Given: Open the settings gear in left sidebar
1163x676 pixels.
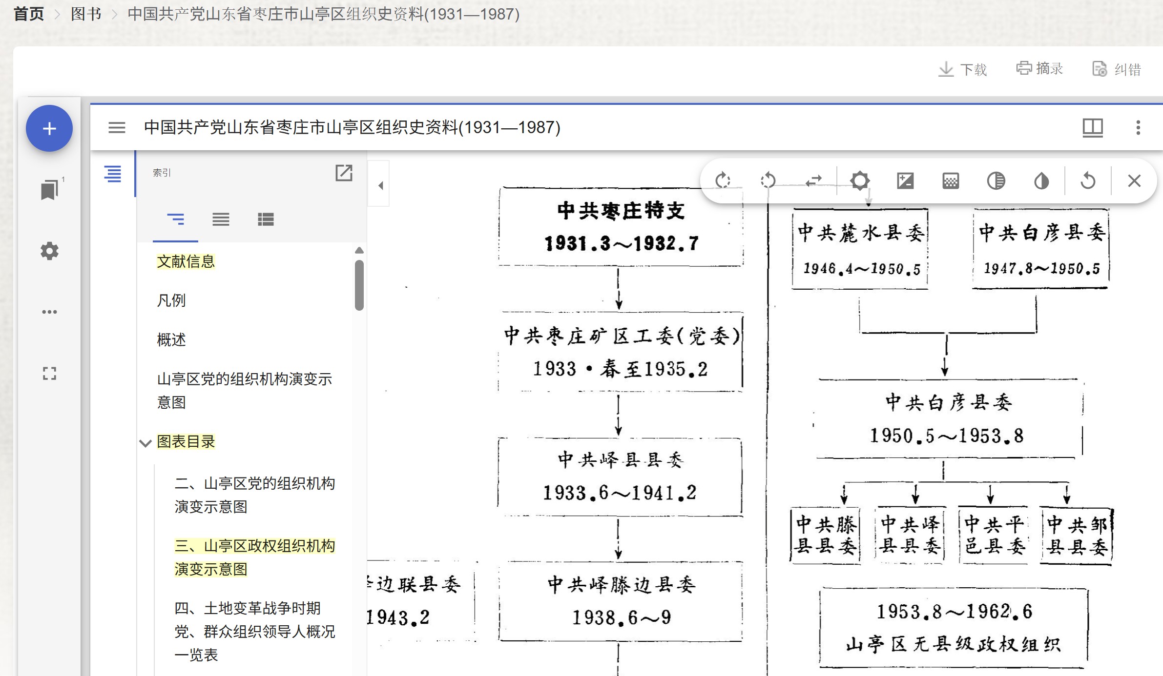Looking at the screenshot, I should click(49, 251).
